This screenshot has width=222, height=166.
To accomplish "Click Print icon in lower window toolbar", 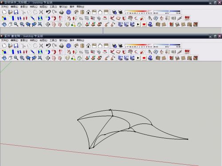I will pos(61,46).
